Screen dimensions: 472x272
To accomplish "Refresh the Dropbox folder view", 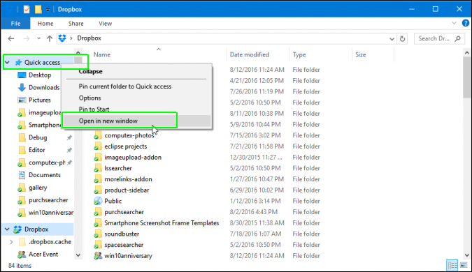I will pyautogui.click(x=402, y=38).
